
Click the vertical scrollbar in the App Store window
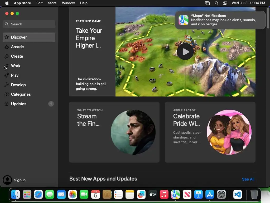coord(268,18)
